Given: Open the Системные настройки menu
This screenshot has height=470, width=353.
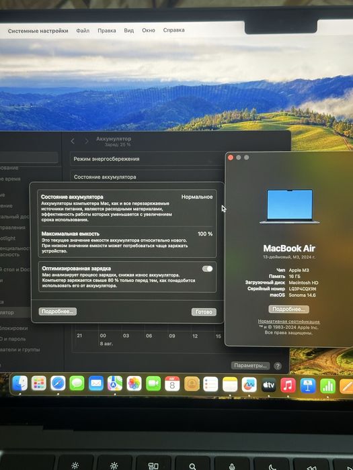Looking at the screenshot, I should pos(38,31).
